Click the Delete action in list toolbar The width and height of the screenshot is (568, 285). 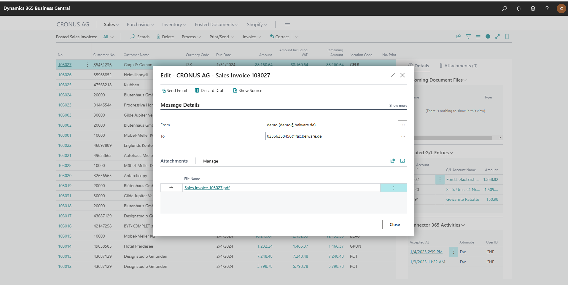click(x=165, y=37)
